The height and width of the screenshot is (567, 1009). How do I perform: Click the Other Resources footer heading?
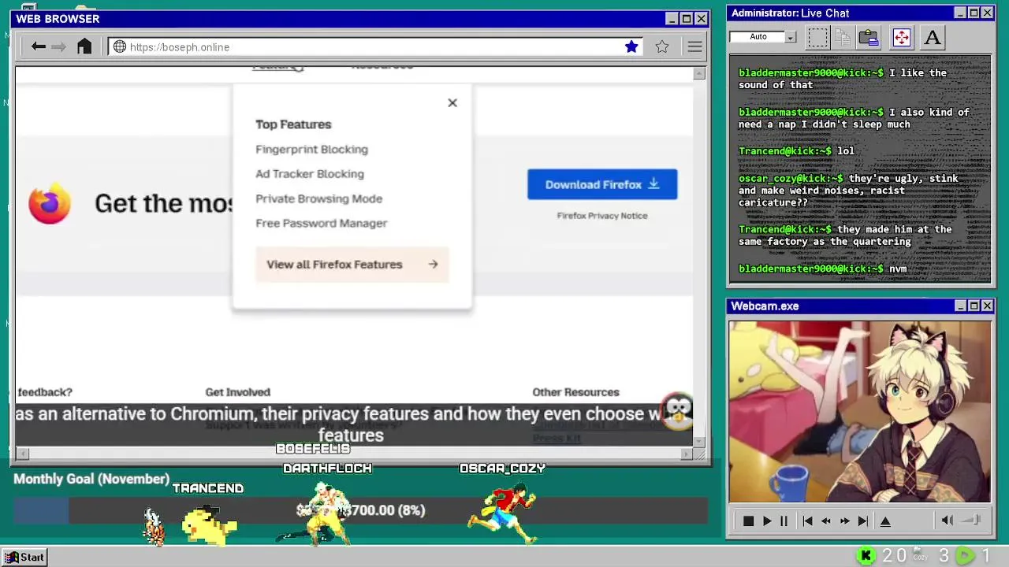[x=575, y=391]
